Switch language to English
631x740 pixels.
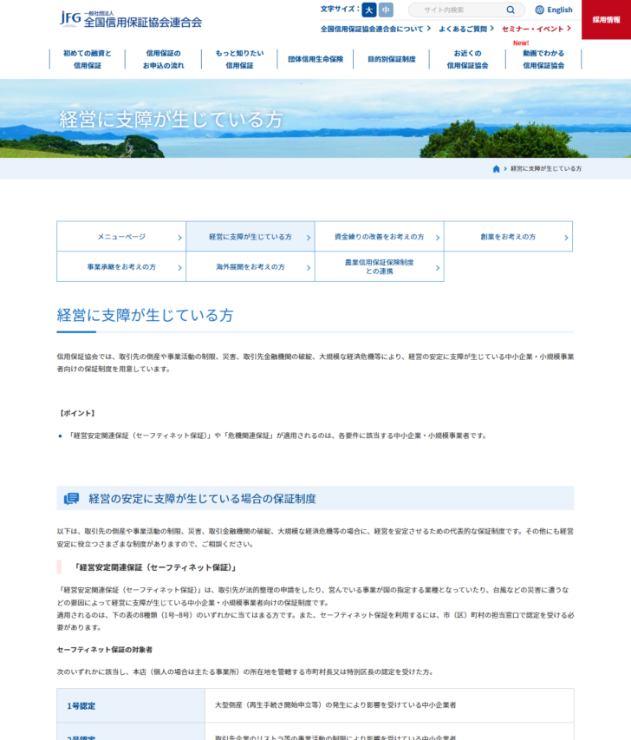click(x=559, y=10)
